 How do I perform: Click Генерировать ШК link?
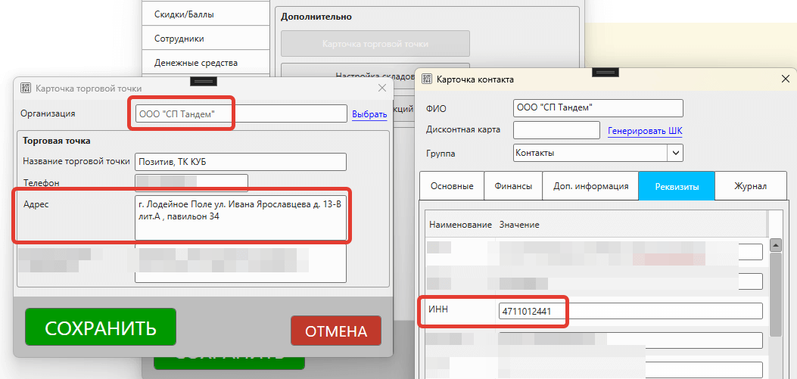(x=644, y=130)
